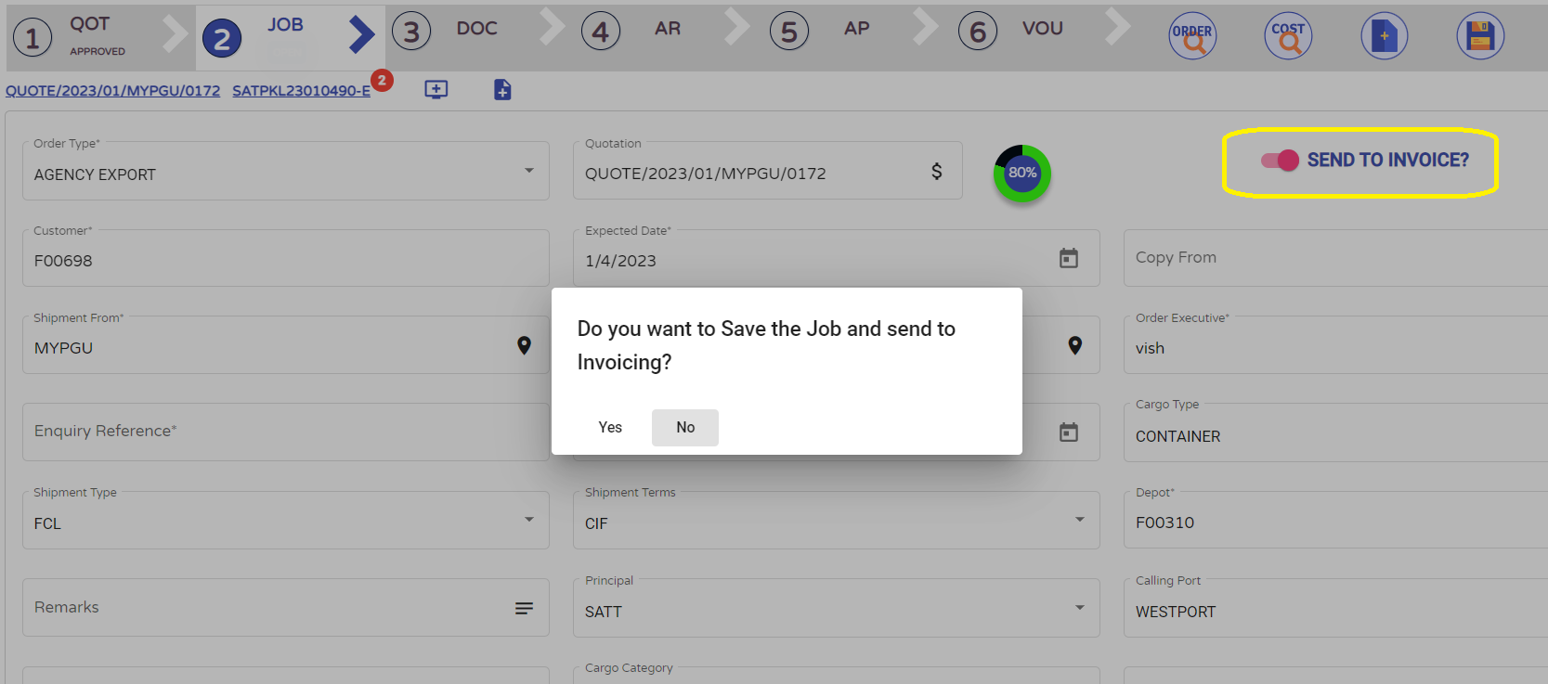Open the SATPKL23010490-E job link

pyautogui.click(x=301, y=91)
